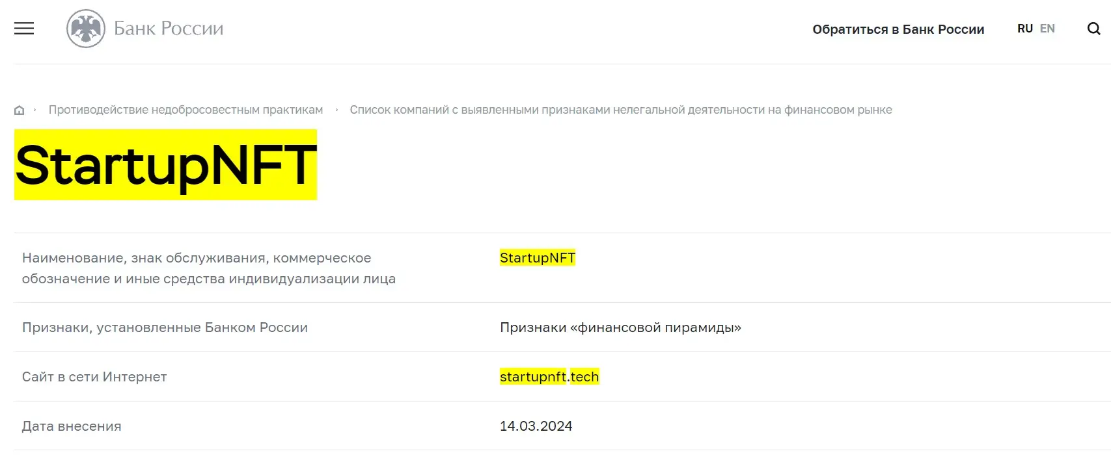Screen dimensions: 1111x473
Task: Open the hamburger navigation menu
Action: (24, 29)
